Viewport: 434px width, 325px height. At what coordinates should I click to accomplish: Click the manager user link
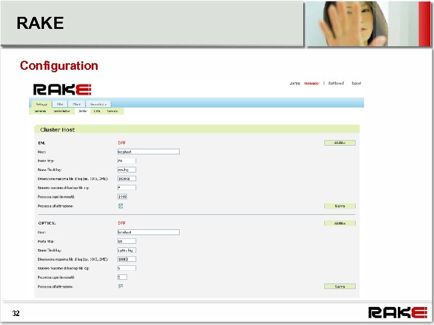(312, 83)
